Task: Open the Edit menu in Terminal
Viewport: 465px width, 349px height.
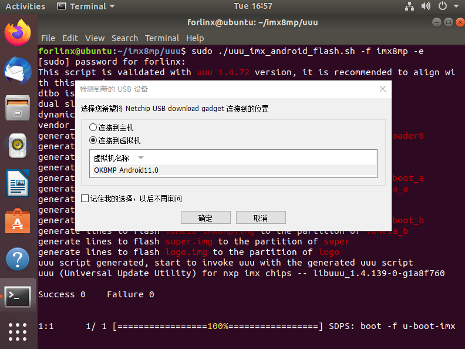Action: point(70,38)
